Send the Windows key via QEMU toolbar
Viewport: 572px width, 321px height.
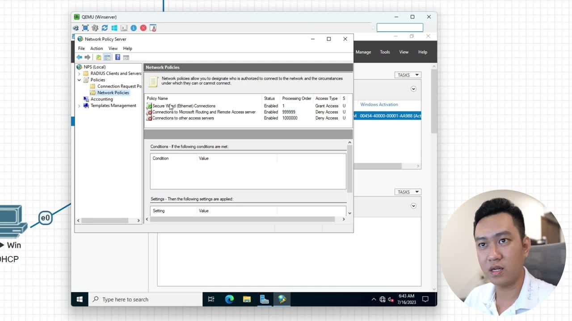coord(114,28)
